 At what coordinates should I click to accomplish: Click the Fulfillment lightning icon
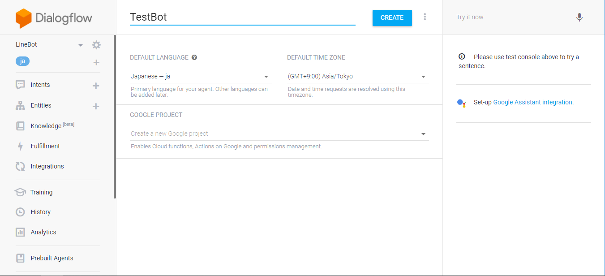point(20,146)
